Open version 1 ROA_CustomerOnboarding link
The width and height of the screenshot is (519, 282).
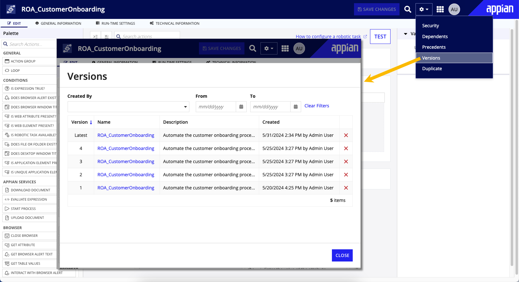click(126, 188)
